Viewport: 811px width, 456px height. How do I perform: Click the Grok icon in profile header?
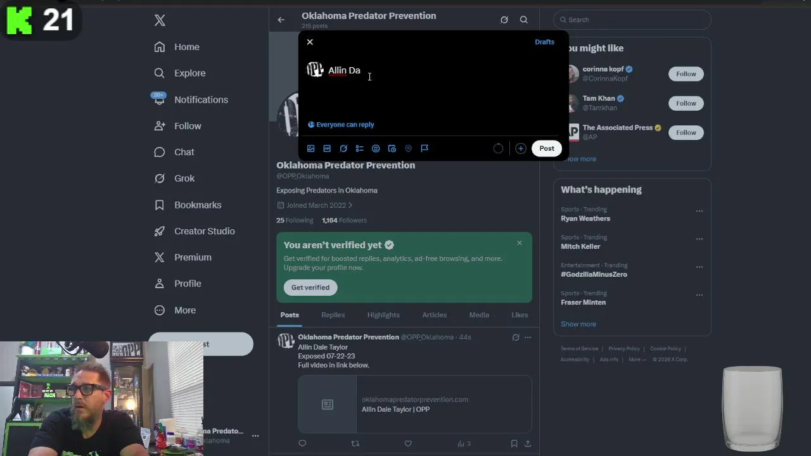coord(504,20)
